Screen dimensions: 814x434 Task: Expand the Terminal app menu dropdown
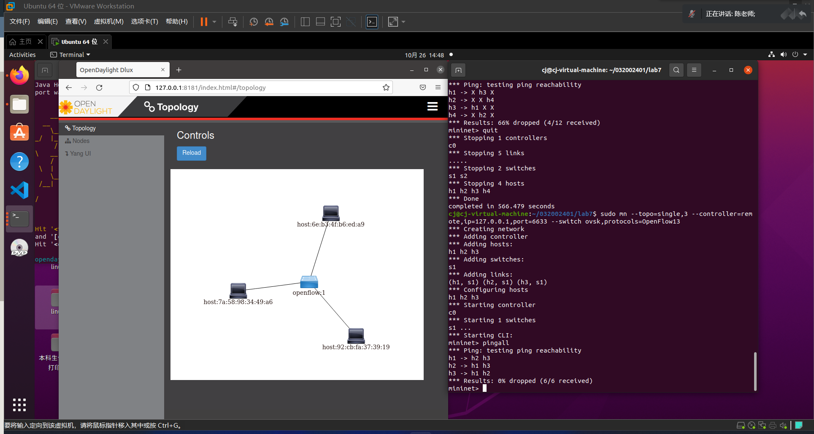[70, 55]
